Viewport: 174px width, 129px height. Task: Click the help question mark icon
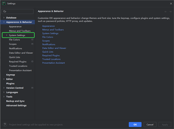pos(5,125)
